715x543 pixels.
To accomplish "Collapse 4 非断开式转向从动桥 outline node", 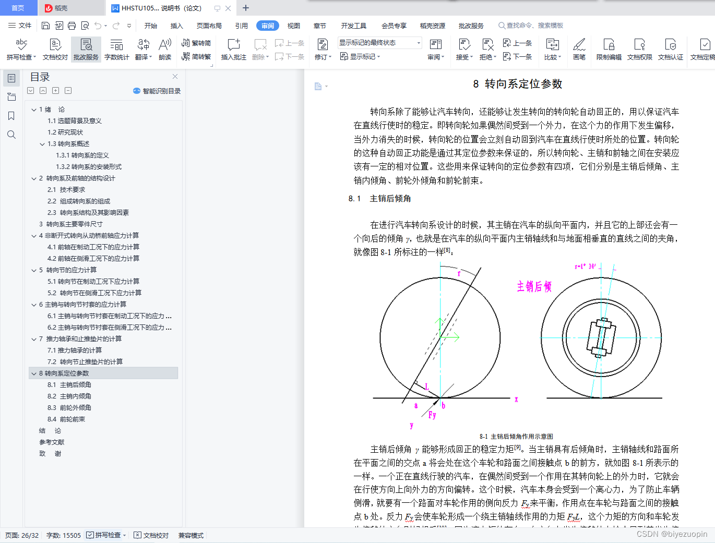I will click(34, 236).
